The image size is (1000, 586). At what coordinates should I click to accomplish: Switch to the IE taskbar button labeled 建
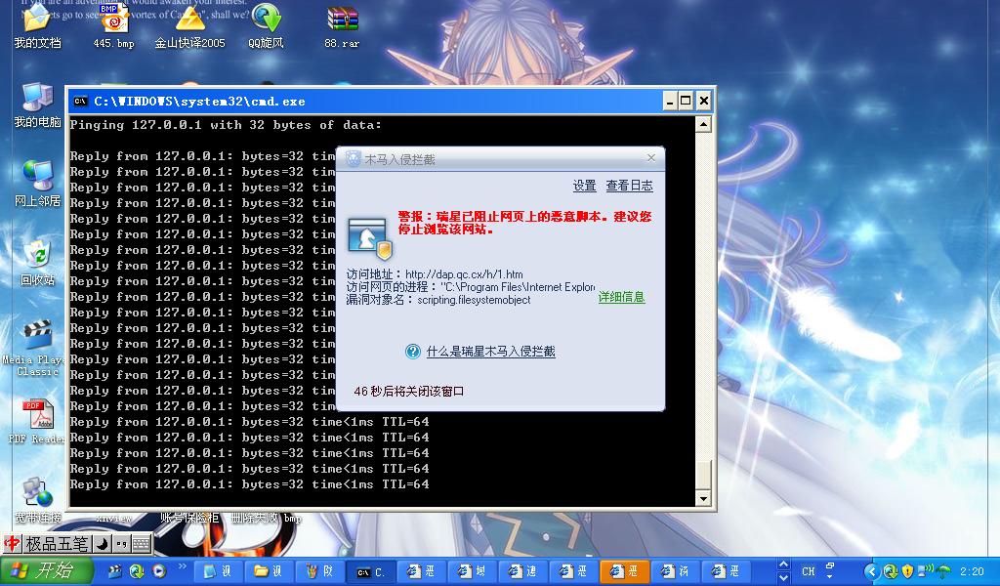click(523, 571)
